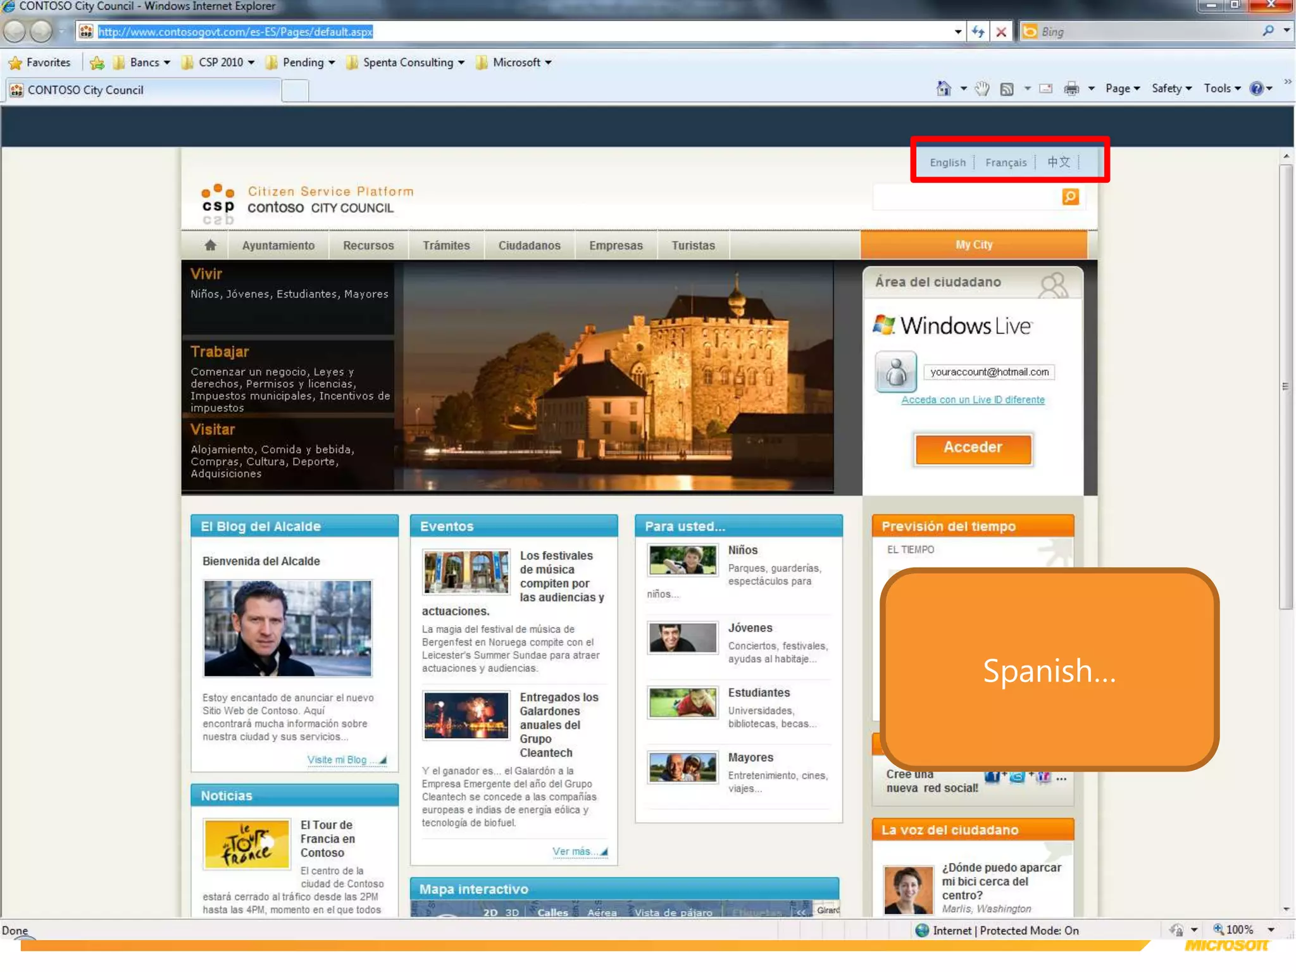The width and height of the screenshot is (1296, 972).
Task: Click the Add to Favorites Bar star
Action: point(97,63)
